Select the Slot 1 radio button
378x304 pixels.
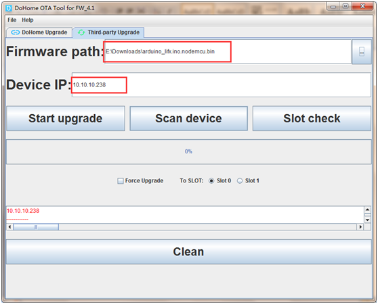[240, 181]
